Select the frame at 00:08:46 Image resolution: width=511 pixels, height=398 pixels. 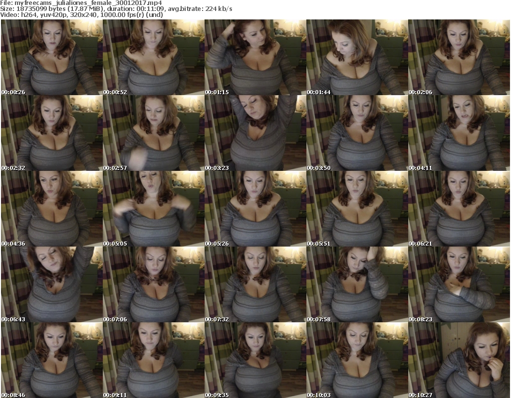(x=52, y=360)
